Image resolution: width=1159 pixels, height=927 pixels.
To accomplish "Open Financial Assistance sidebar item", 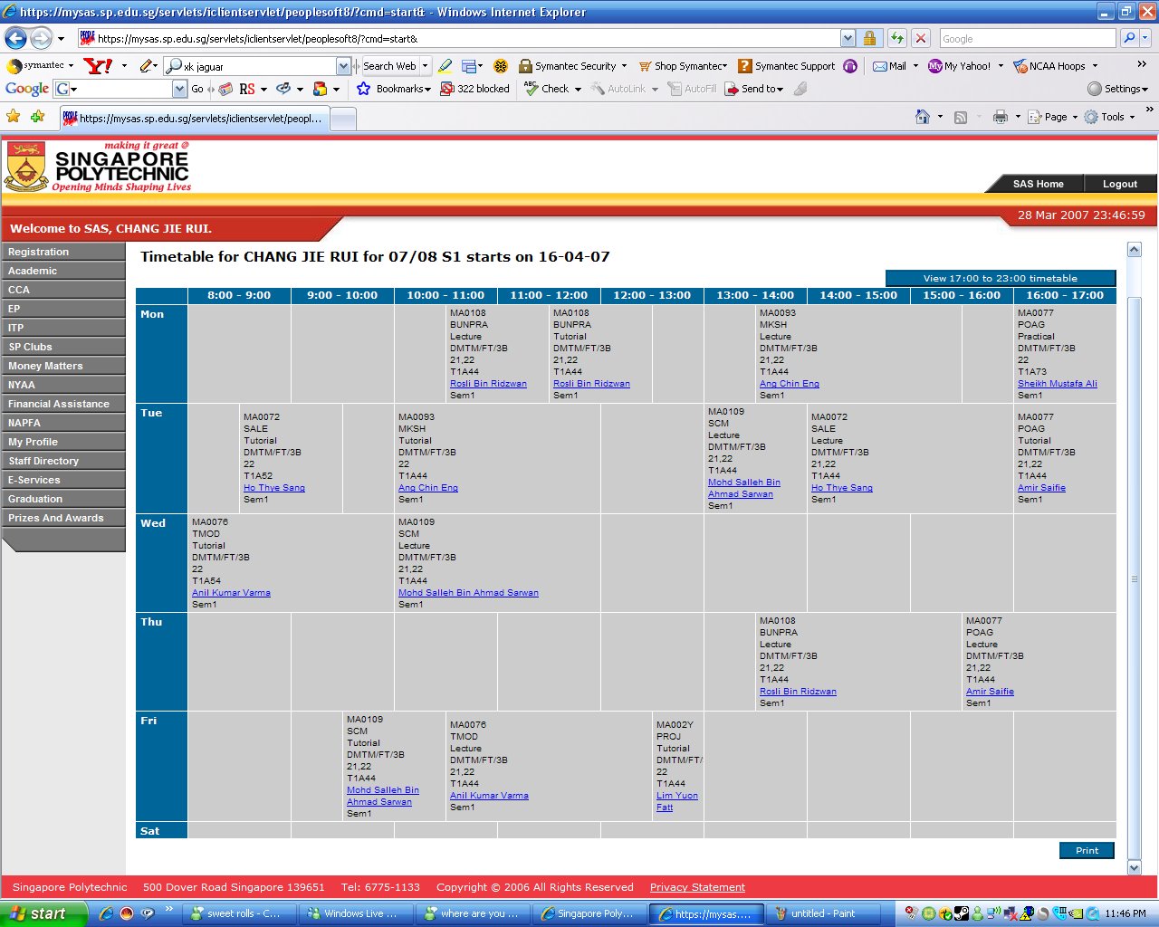I will pyautogui.click(x=62, y=404).
